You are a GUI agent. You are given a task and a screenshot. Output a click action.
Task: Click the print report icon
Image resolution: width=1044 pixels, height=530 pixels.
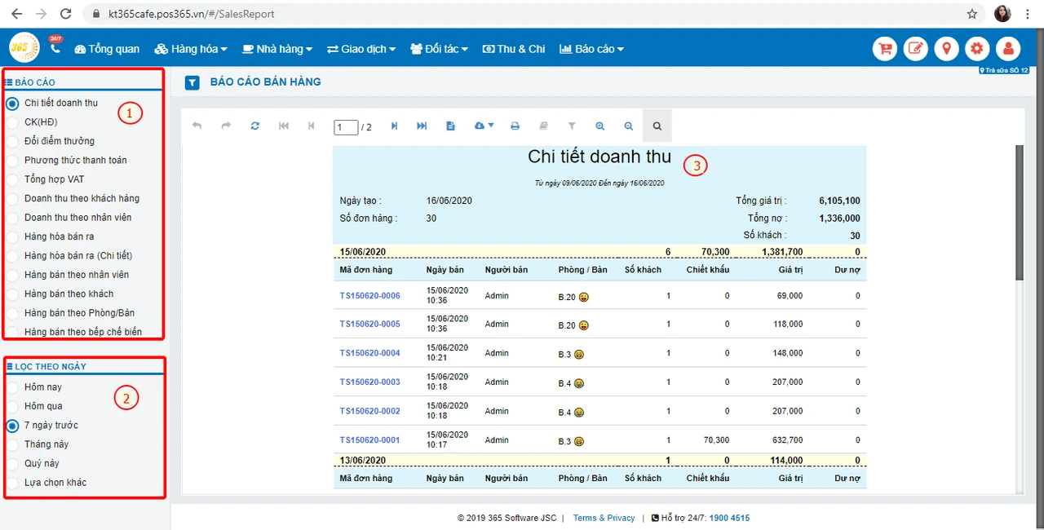click(x=515, y=126)
